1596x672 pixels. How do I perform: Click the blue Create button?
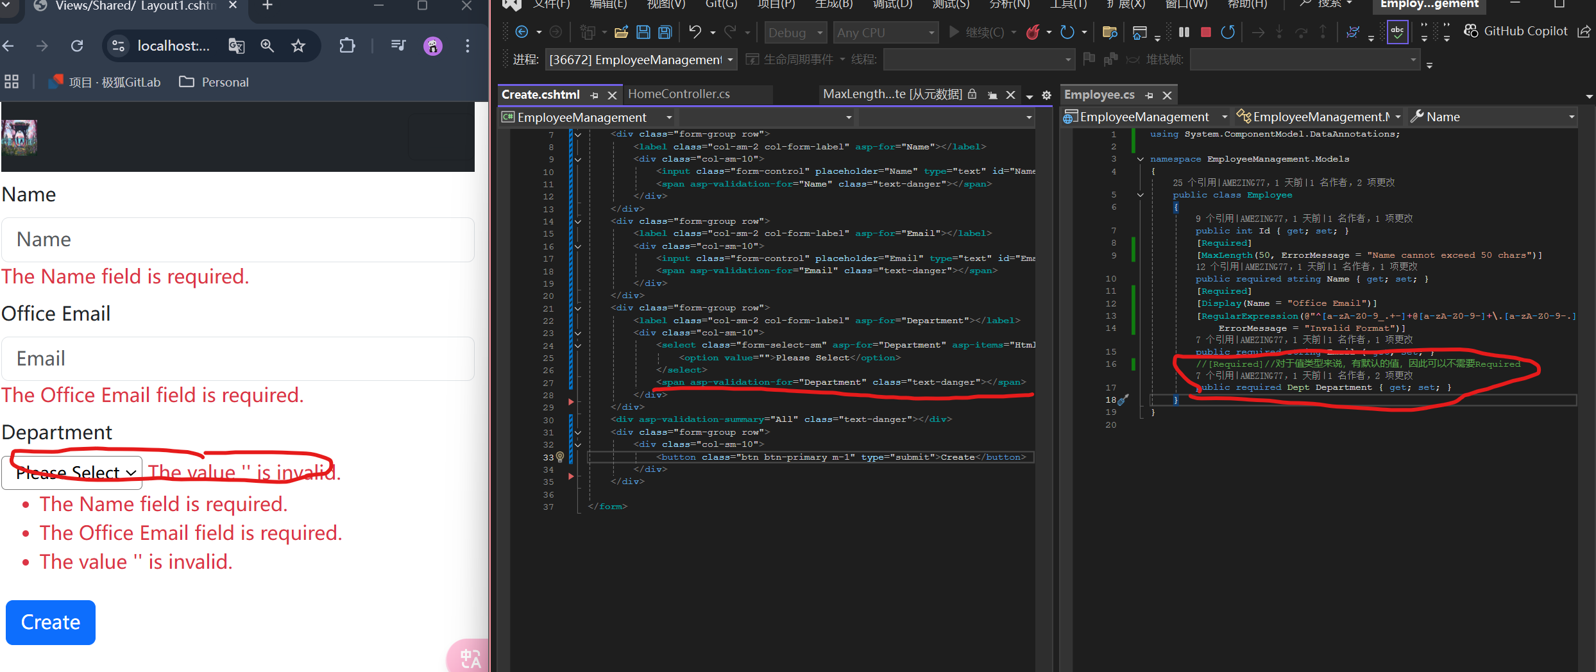click(x=51, y=622)
